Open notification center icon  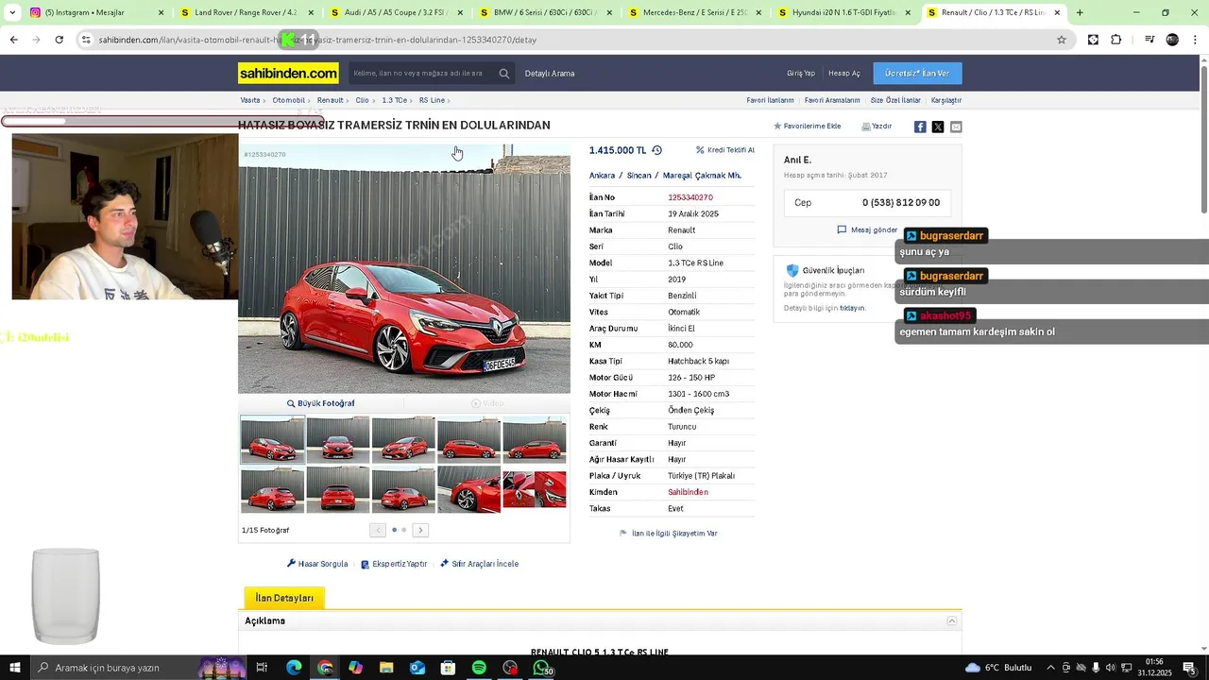(x=1189, y=668)
